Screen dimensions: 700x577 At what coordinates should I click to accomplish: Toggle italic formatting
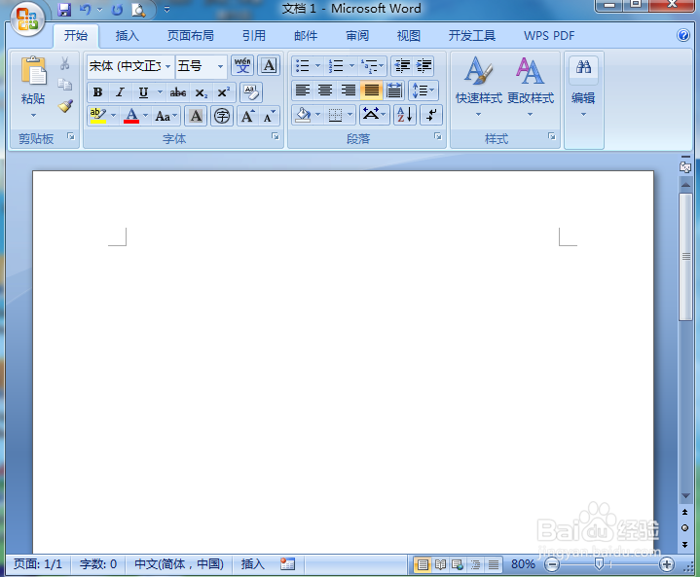click(x=120, y=92)
